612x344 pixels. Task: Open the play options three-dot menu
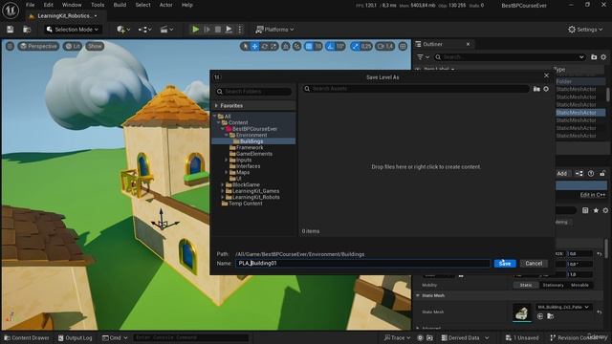(240, 30)
